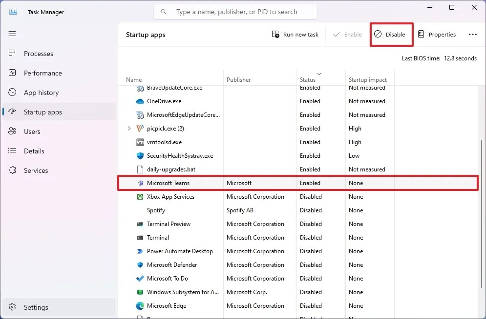Image resolution: width=486 pixels, height=319 pixels.
Task: Open Properties for selected app
Action: coord(437,34)
